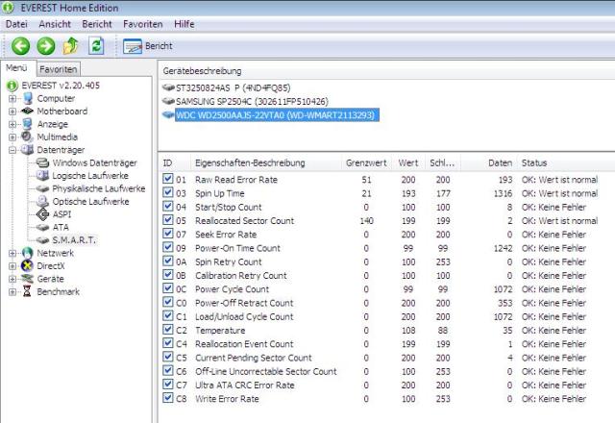Click the Load/Unload Cycle Count row text
This screenshot has height=423, width=615.
(x=244, y=316)
